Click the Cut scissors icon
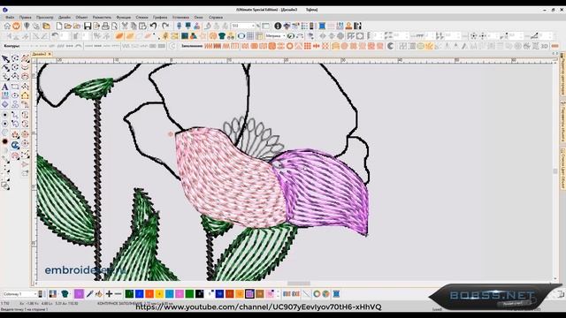This screenshot has width=566, height=318. click(125, 26)
